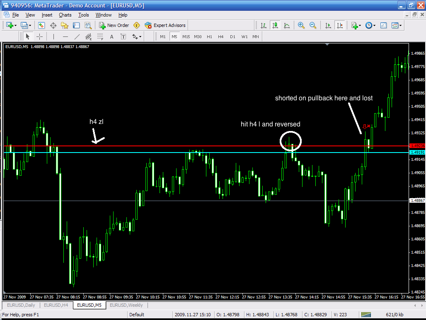Screen dimensions: 426x320
Task: Switch chart to Line Chart icon
Action: [287, 25]
